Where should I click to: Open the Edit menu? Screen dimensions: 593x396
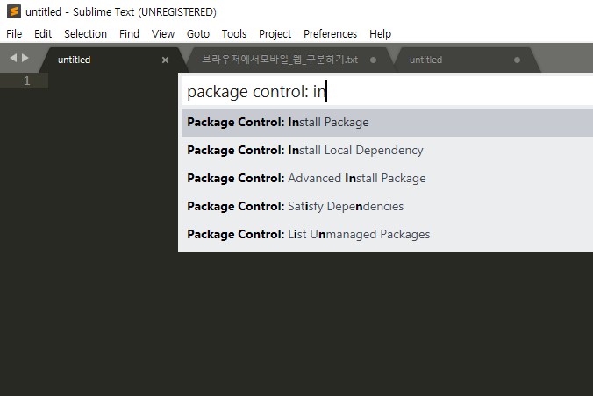click(43, 34)
